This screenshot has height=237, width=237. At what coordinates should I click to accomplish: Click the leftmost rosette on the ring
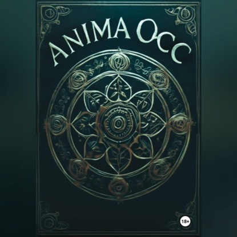[57, 123]
